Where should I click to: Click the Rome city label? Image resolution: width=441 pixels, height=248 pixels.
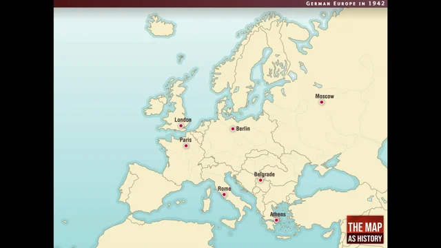tap(225, 189)
